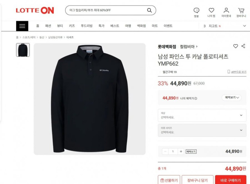The image size is (250, 184).
Task: Go to the 패션 menu tab
Action: click(x=48, y=26)
